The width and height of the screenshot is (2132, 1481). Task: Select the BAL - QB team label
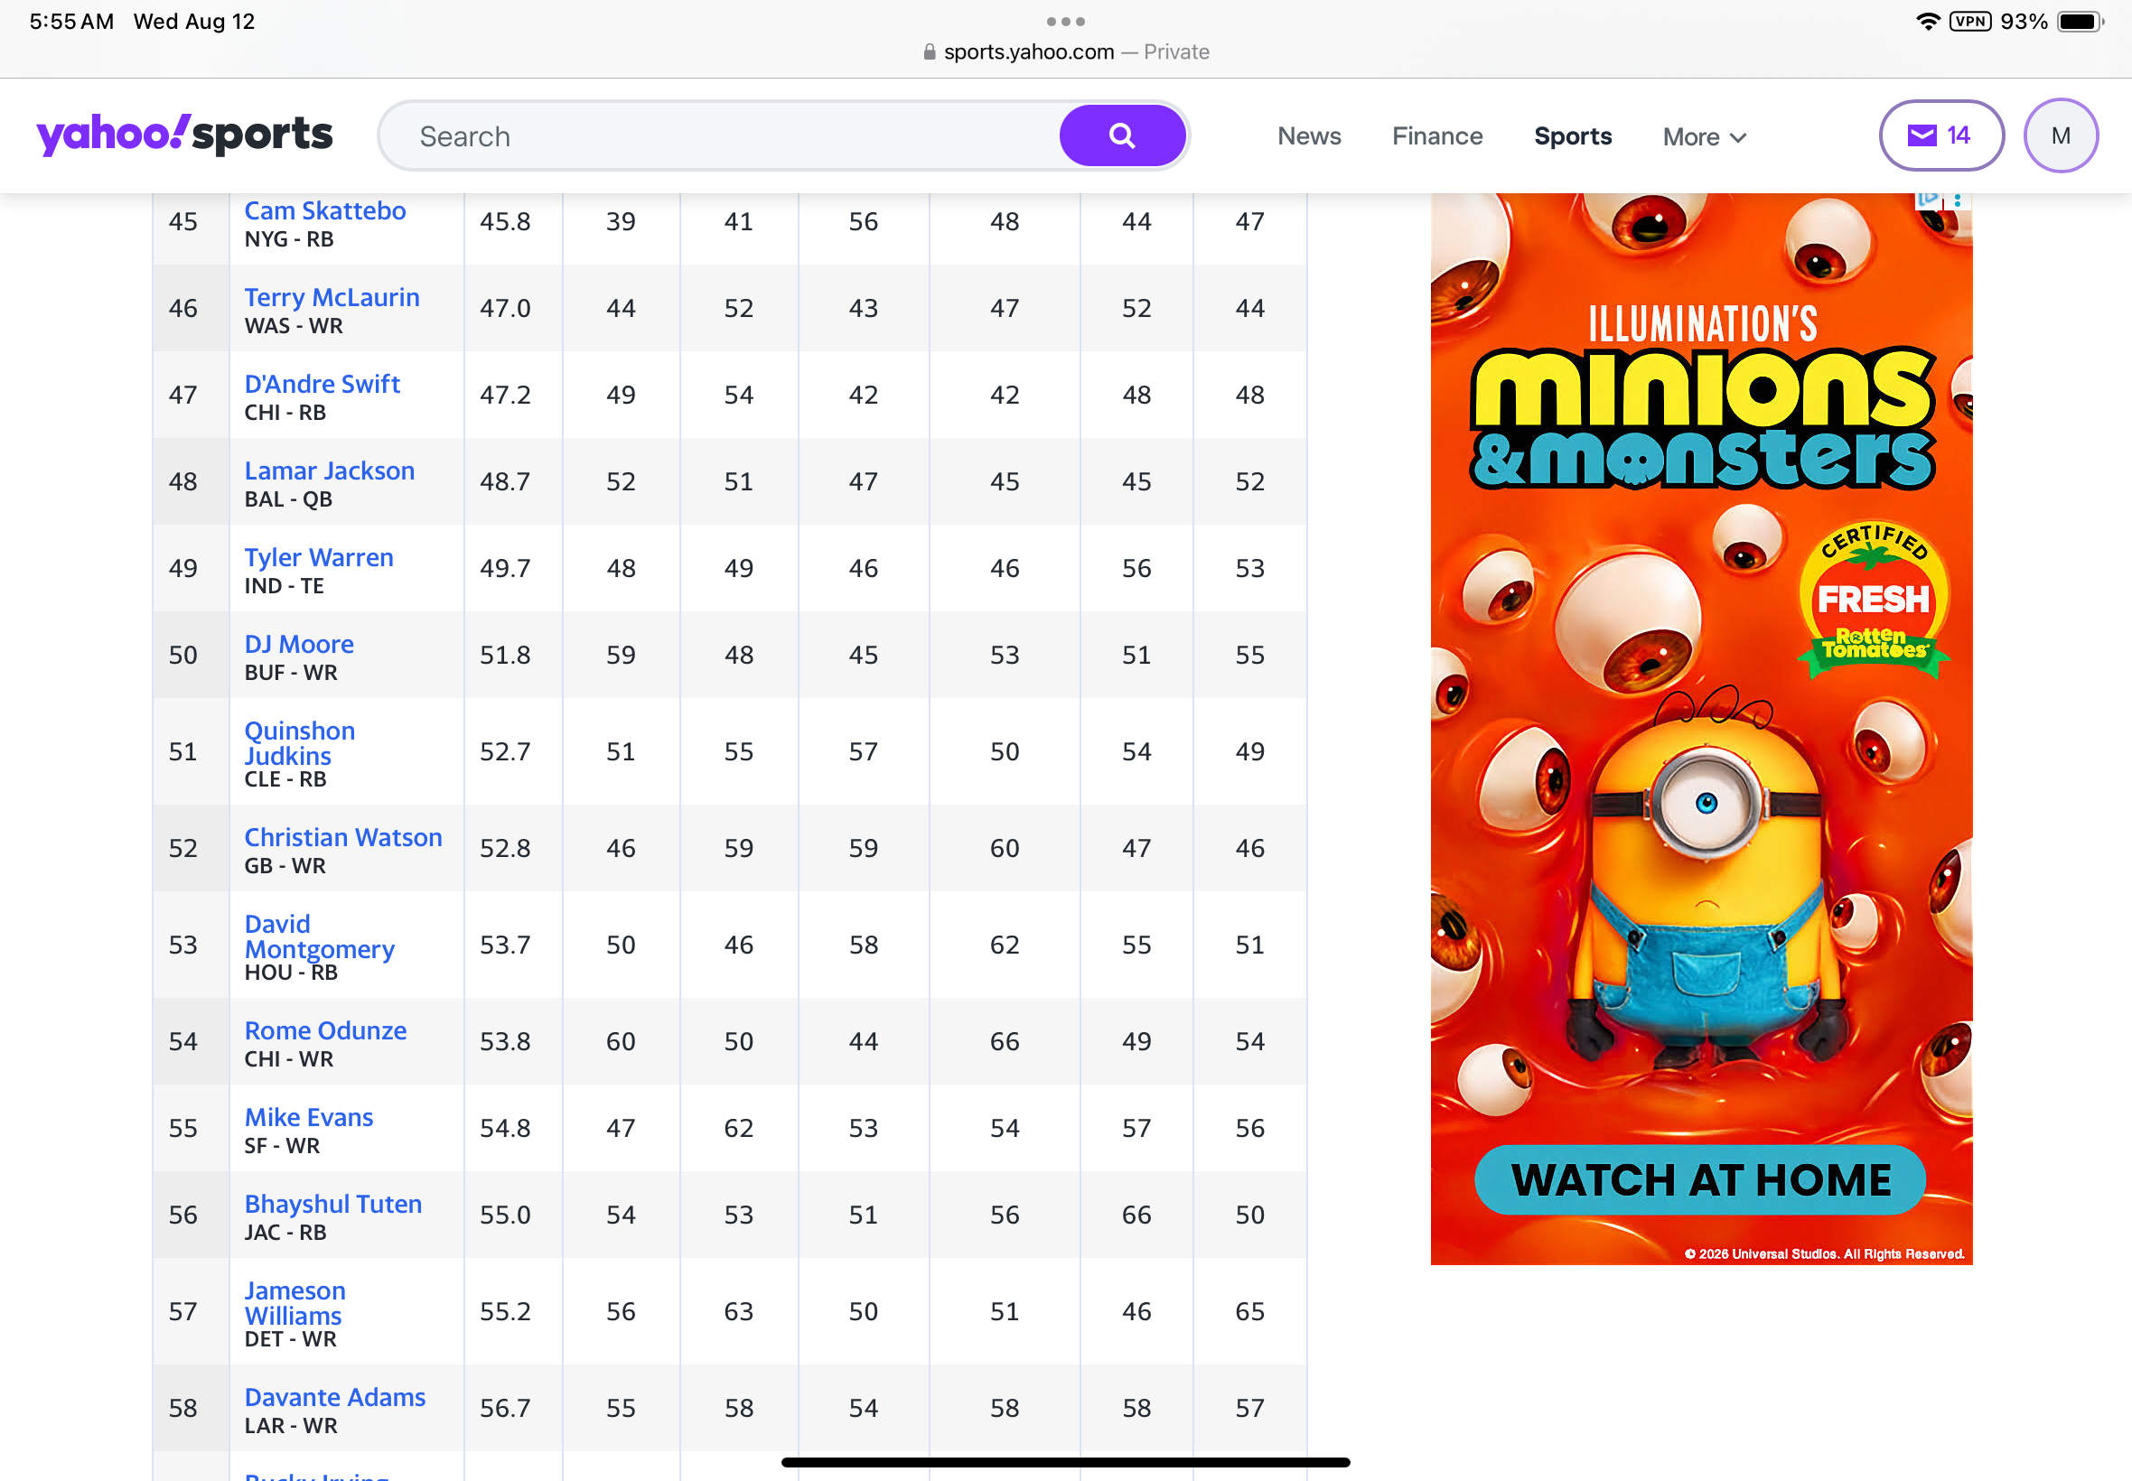coord(288,498)
